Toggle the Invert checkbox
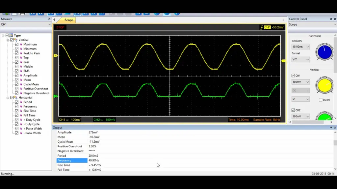Image resolution: width=337 pixels, height=189 pixels. (x=321, y=100)
